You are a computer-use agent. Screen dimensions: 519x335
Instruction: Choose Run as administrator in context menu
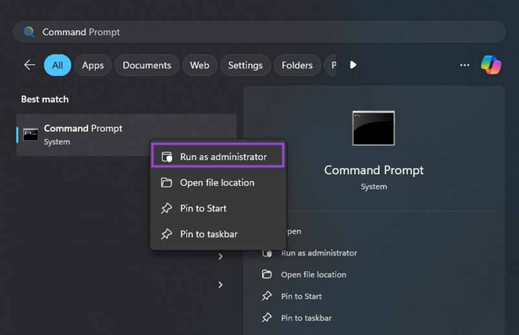pyautogui.click(x=218, y=156)
